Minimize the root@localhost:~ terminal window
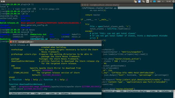The height and width of the screenshot is (98, 175). click(x=13, y=42)
